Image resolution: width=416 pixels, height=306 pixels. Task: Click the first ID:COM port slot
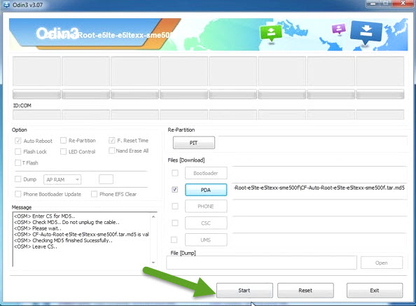pos(36,115)
